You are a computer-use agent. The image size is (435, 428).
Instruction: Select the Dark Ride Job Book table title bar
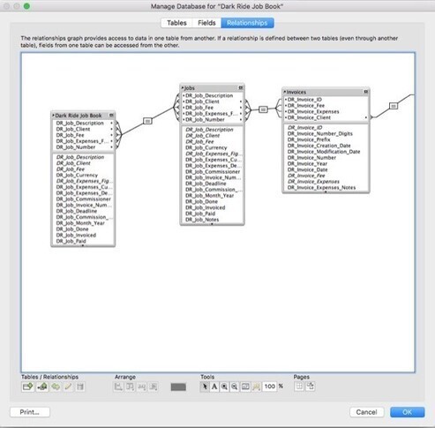(x=83, y=116)
